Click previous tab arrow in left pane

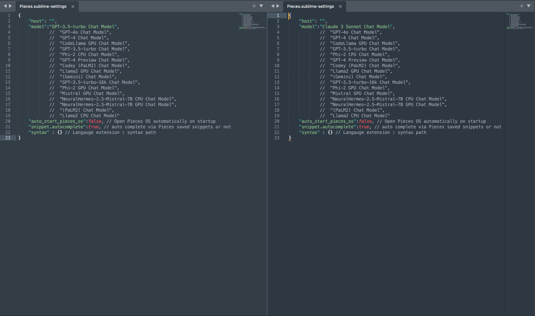click(5, 6)
